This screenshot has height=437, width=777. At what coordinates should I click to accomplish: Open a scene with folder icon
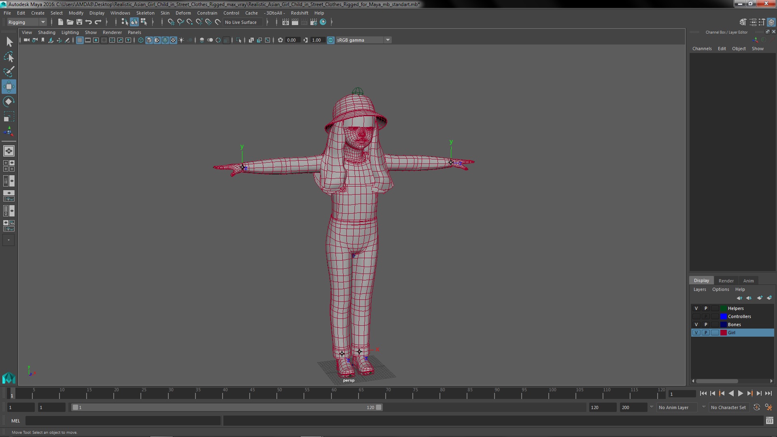click(70, 22)
